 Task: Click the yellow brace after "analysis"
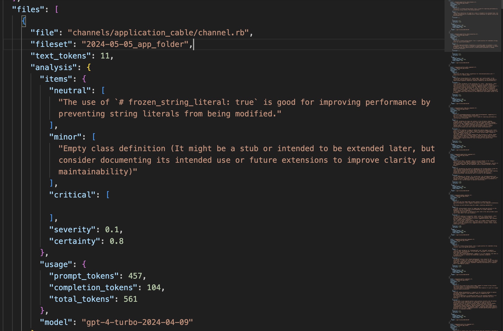pos(89,67)
